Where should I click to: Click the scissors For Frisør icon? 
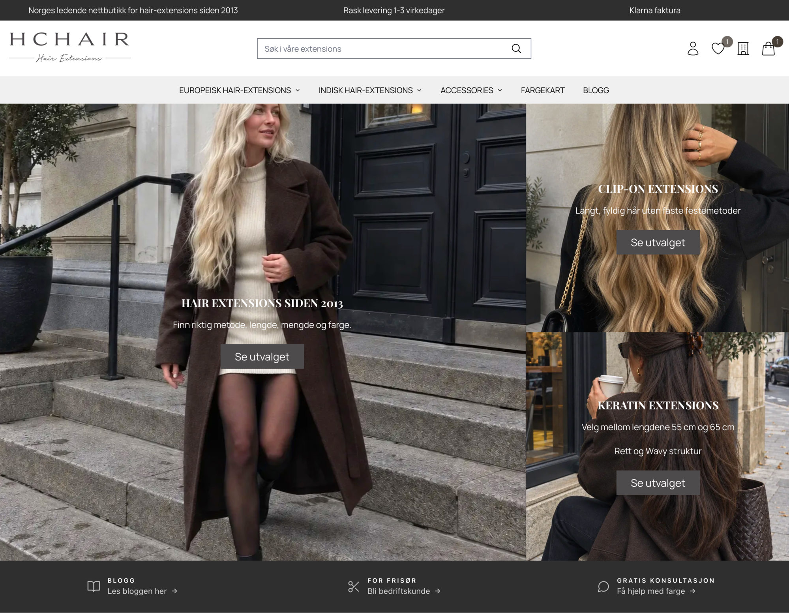point(354,586)
